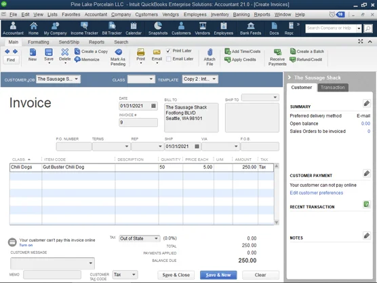Go to Home icon in icon bar
Viewport: 377px width, 283px height.
33,28
